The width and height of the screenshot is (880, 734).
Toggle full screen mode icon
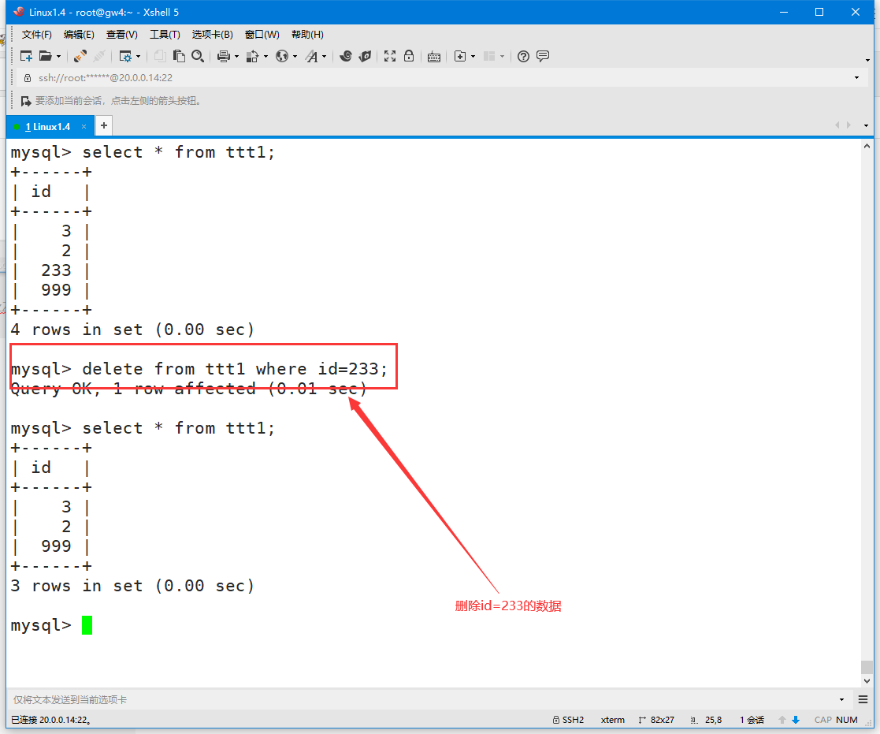point(390,56)
